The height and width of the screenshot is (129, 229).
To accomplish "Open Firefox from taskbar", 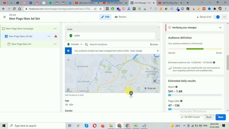I will (x=103, y=126).
